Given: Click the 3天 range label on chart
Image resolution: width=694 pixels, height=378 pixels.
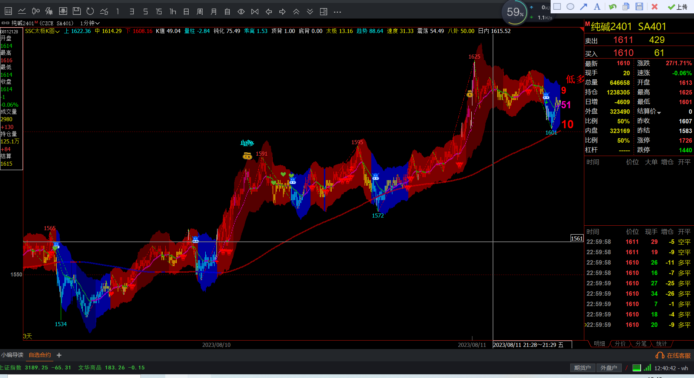Looking at the screenshot, I should [28, 336].
